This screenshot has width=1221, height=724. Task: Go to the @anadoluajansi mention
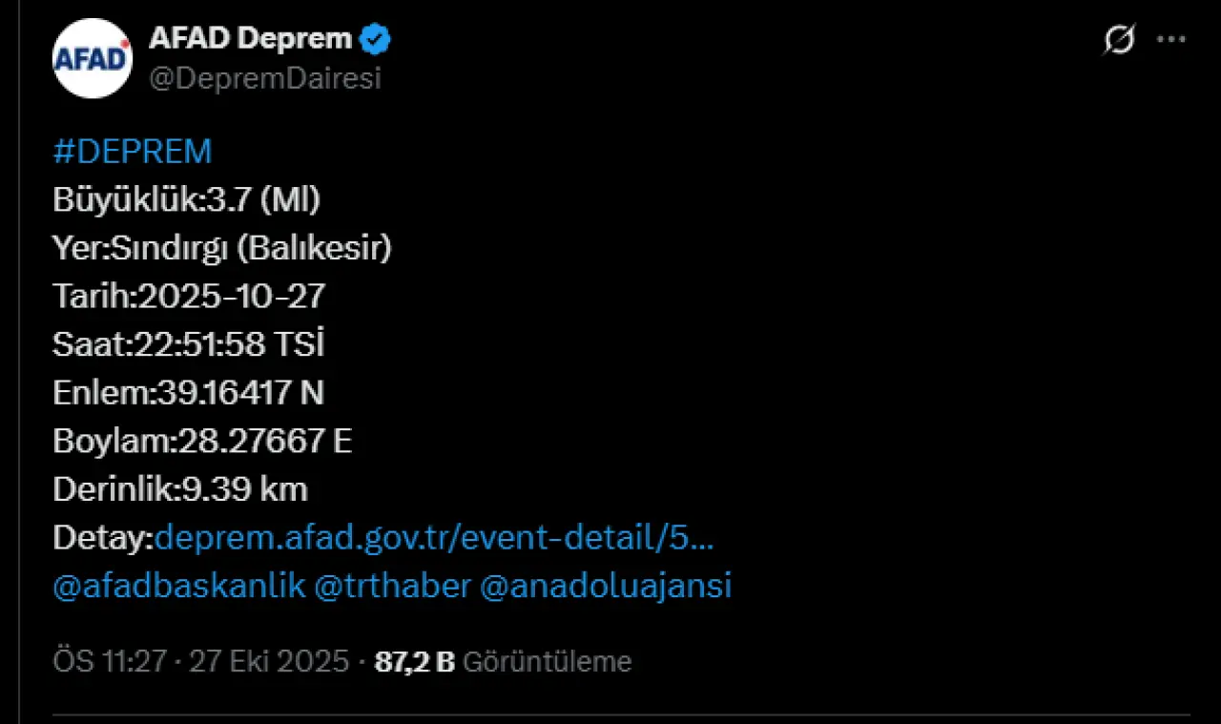coord(605,586)
